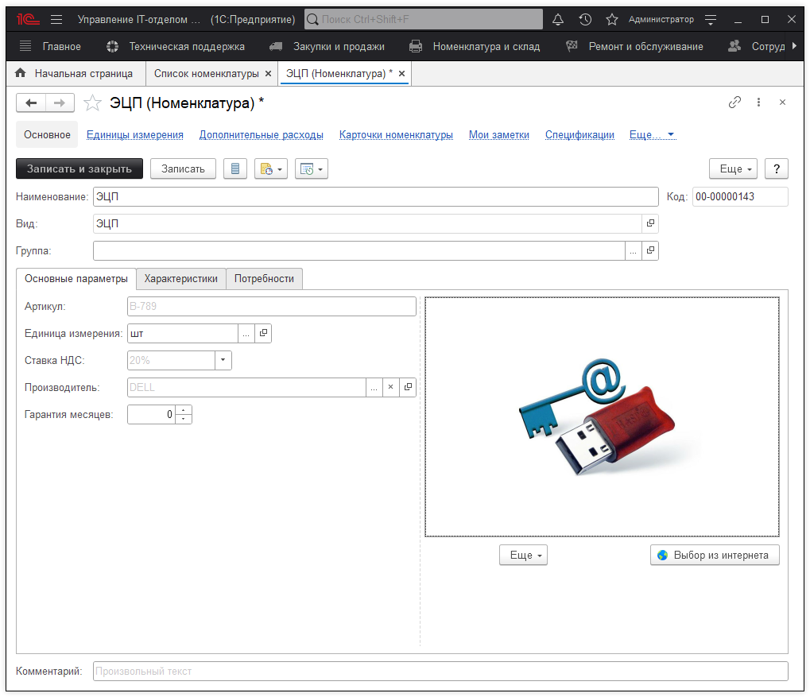Screen dimensions: 810x697
Task: Increase the Гарантия месяцев value by one
Action: pos(184,410)
